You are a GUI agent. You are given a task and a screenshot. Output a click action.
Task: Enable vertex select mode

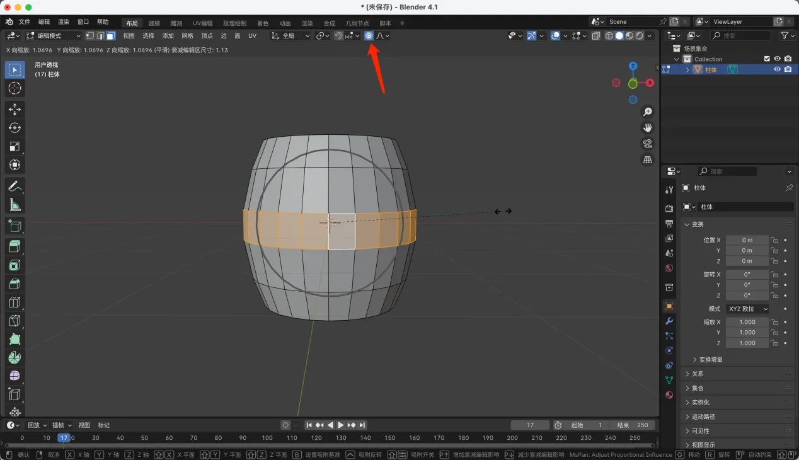click(90, 36)
